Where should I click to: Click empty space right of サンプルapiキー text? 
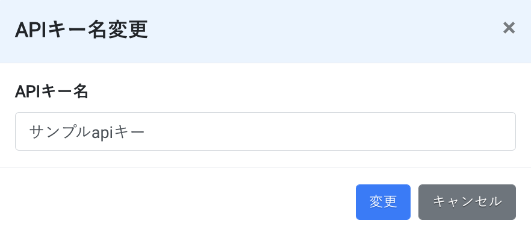click(329, 131)
